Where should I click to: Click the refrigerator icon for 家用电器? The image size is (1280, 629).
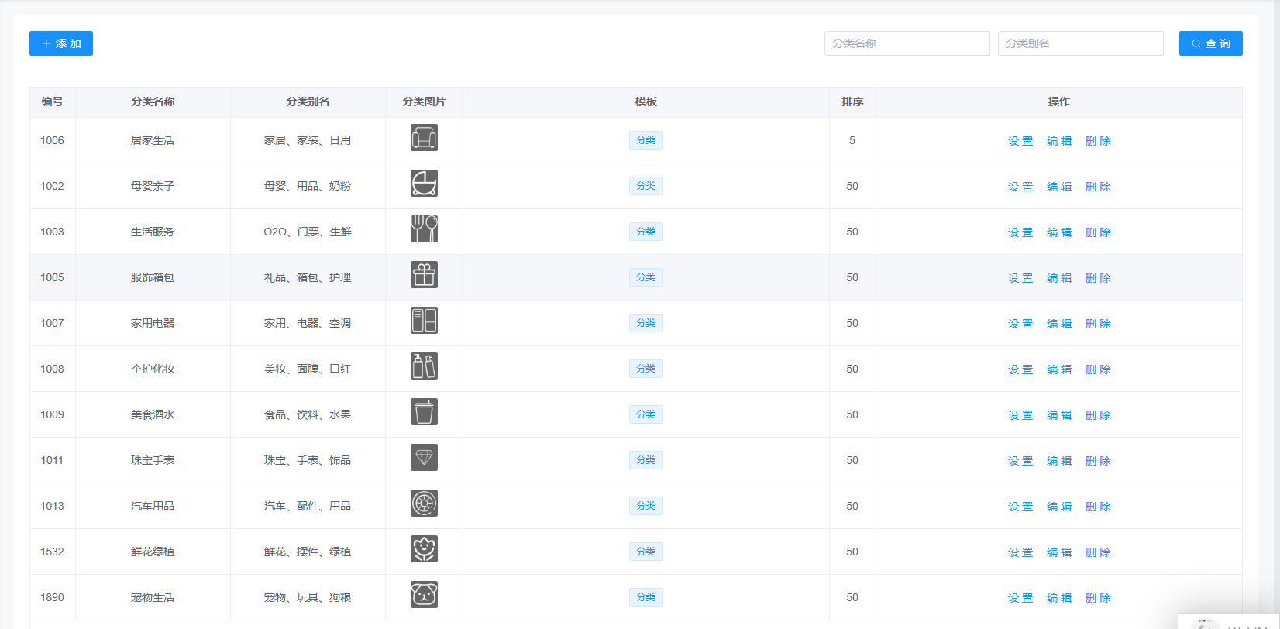(x=424, y=321)
